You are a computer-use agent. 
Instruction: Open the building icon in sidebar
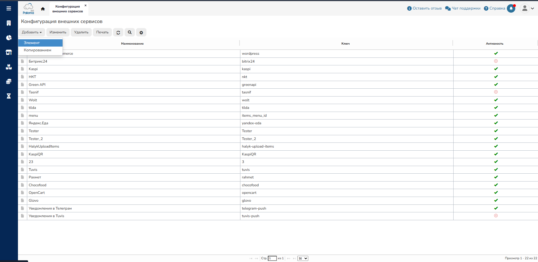[x=9, y=23]
